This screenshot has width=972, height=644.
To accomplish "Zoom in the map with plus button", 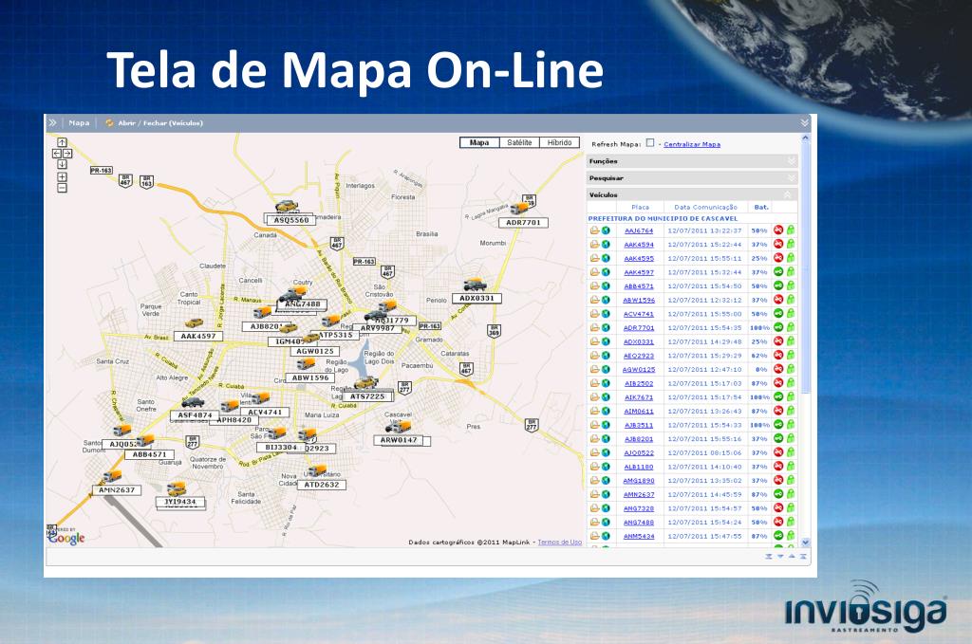I will point(62,177).
